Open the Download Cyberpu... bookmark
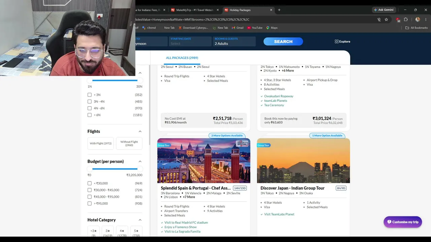Screen dimensions: 431x242 tap(193, 28)
